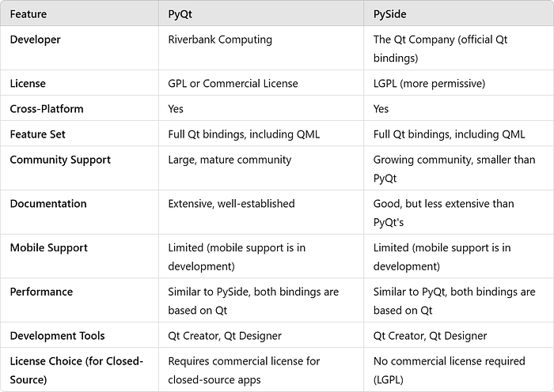Click the Documentation row label
The image size is (554, 392).
pyautogui.click(x=48, y=204)
